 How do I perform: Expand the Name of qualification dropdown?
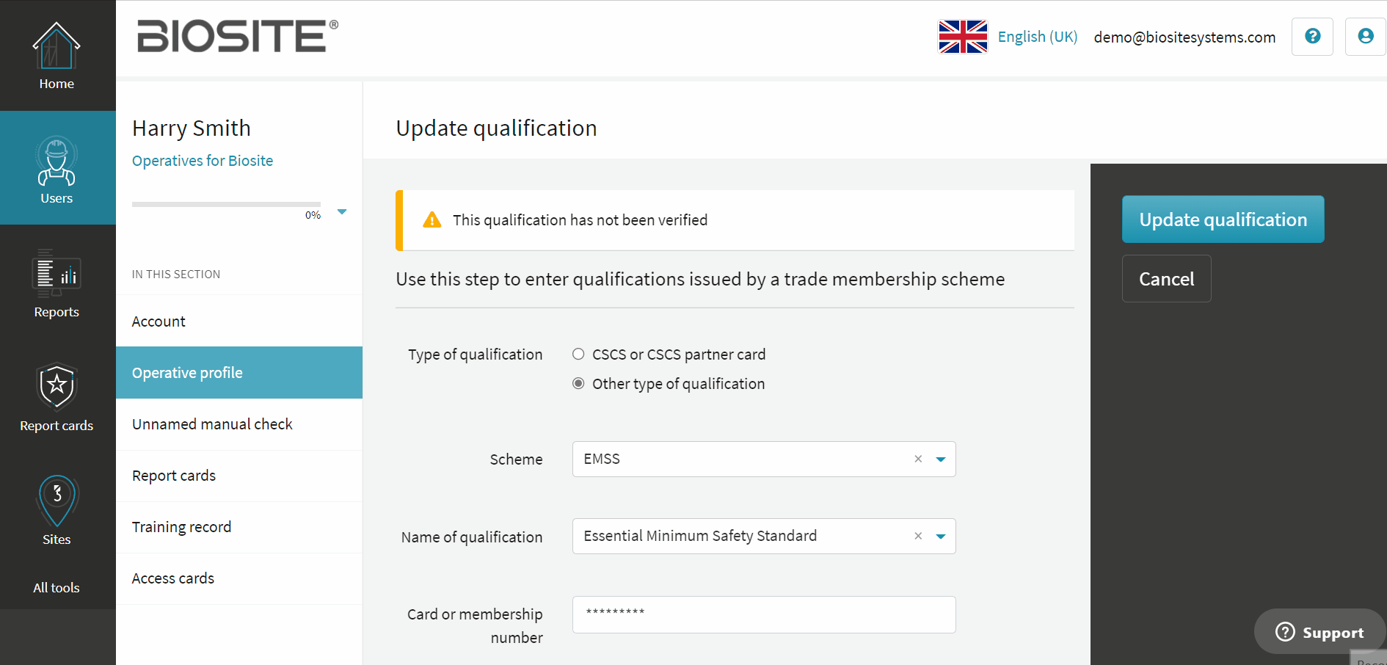pos(941,537)
